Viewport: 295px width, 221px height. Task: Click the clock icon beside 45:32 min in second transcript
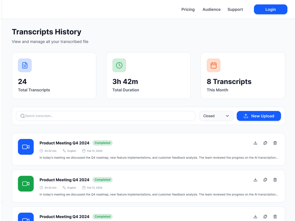click(41, 187)
